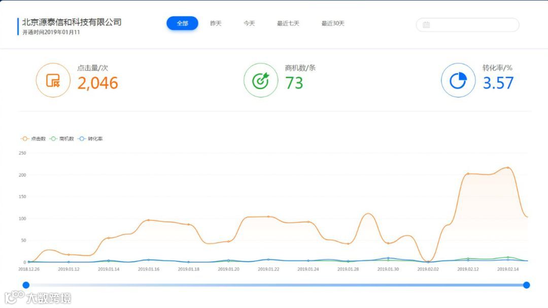The image size is (548, 308).
Task: Click the green target leads icon
Action: (x=261, y=80)
